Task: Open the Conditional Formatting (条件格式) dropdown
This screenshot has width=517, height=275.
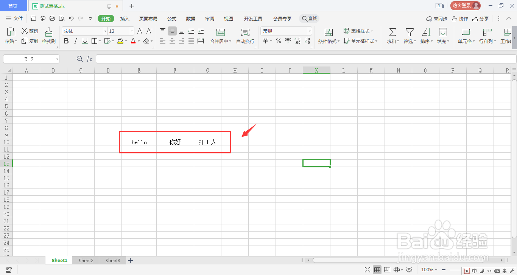Action: click(x=329, y=36)
